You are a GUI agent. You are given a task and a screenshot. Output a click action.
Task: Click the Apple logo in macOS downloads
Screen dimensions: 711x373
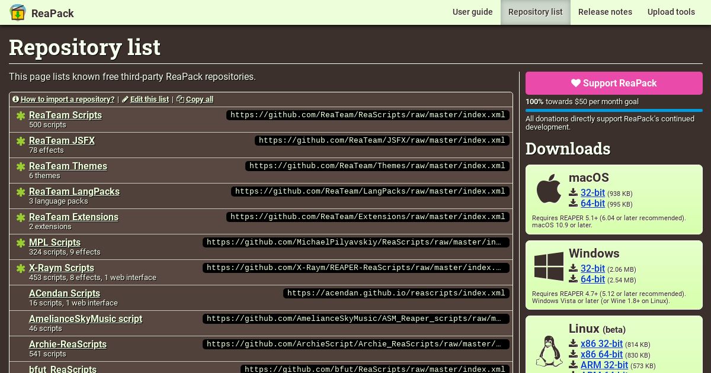(x=549, y=189)
